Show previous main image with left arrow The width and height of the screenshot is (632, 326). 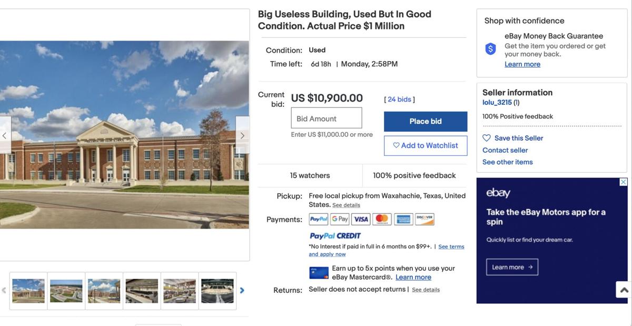coord(5,135)
